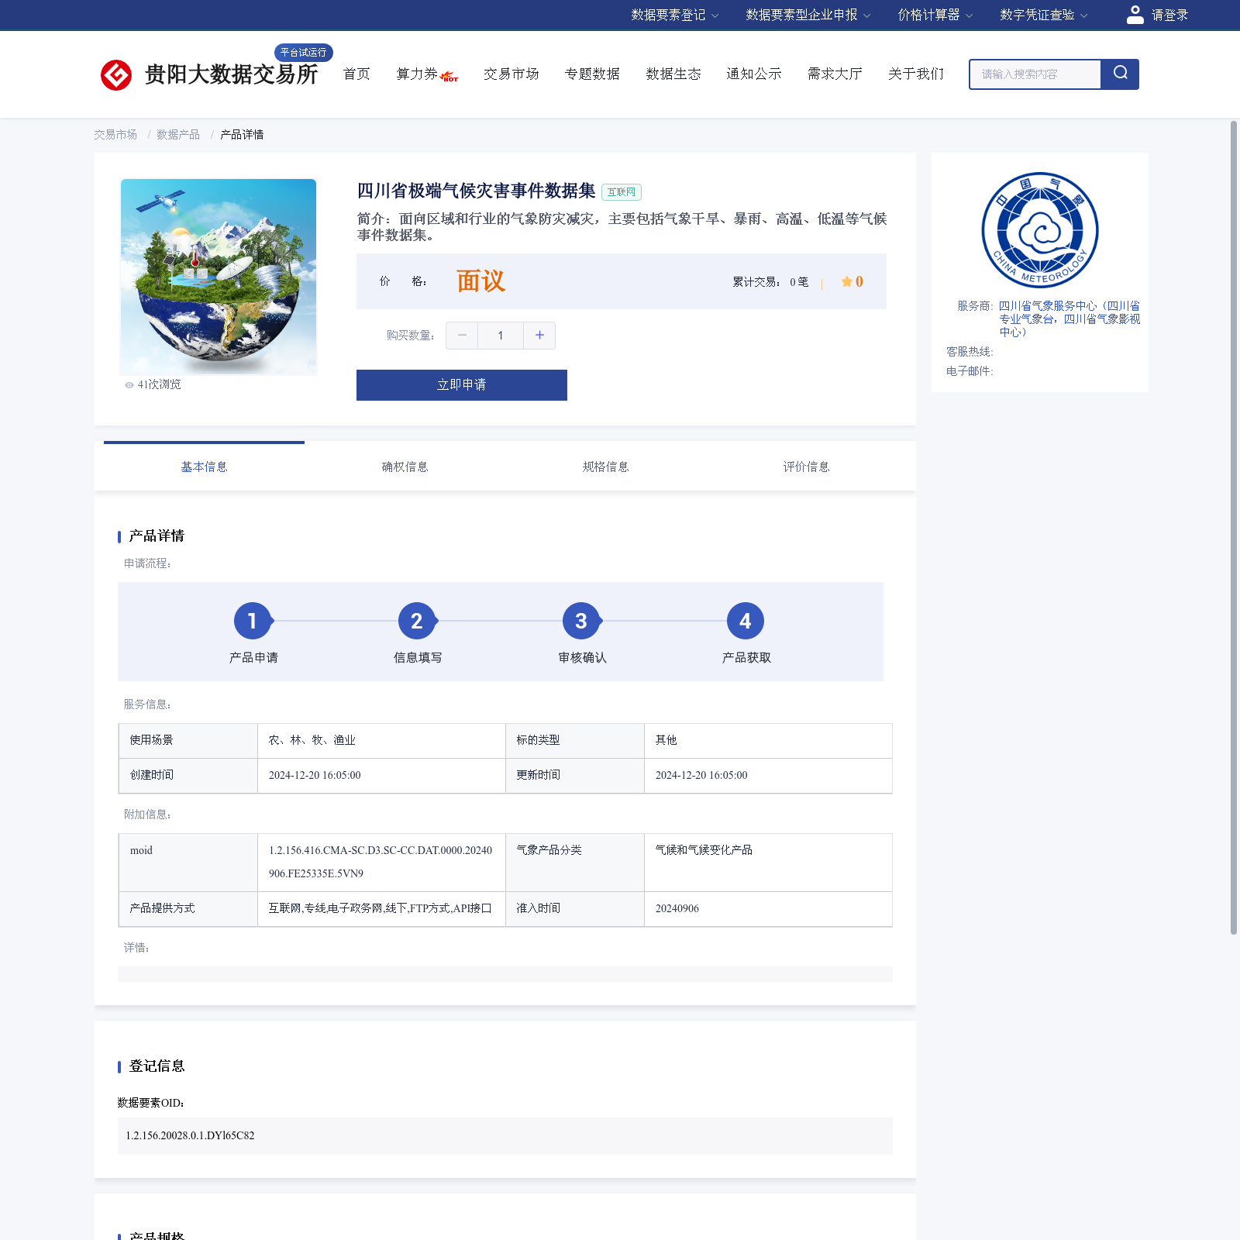Open the 关于我们 menu item
The width and height of the screenshot is (1240, 1240).
[916, 74]
